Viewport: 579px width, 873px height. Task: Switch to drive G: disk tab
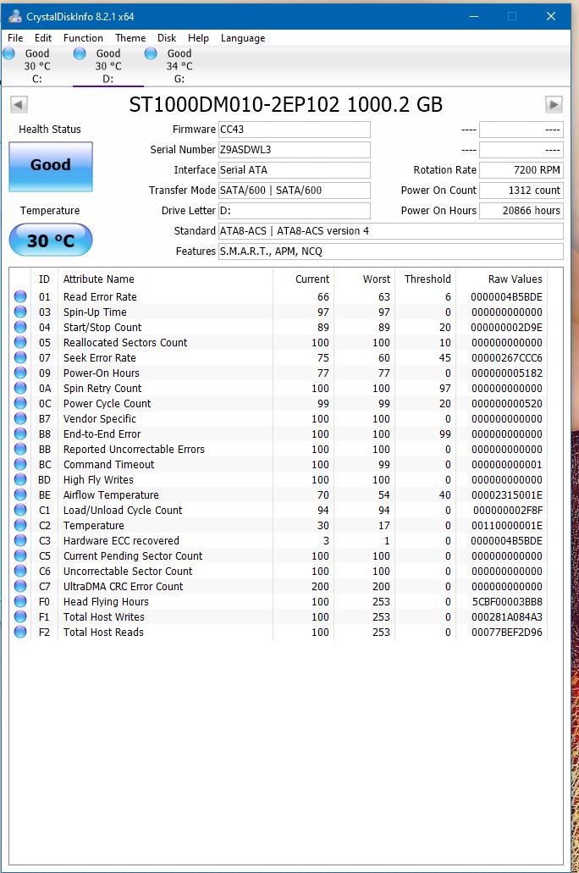point(179,66)
